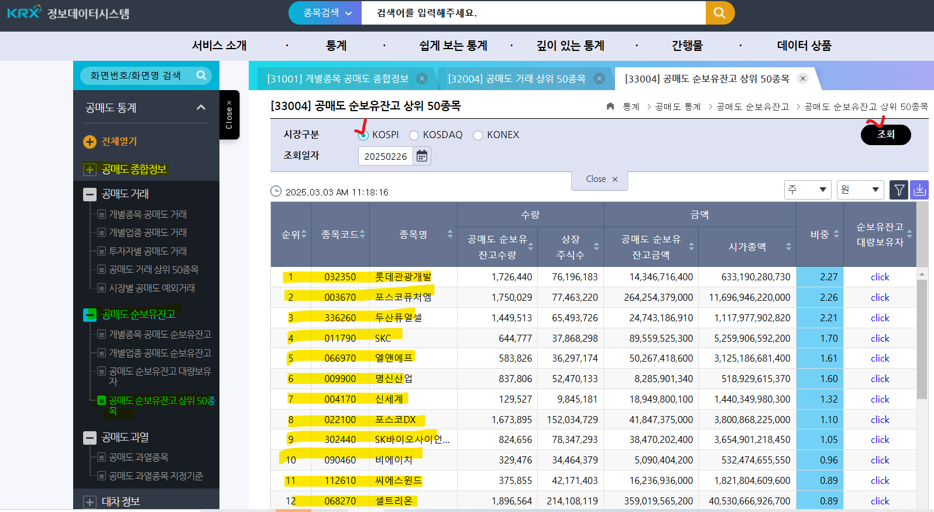934x512 pixels.
Task: Select the KOSDAQ radio button
Action: pyautogui.click(x=414, y=135)
